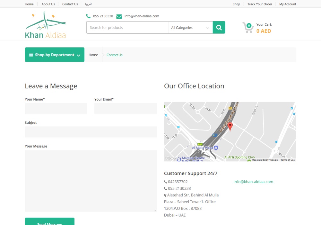The height and width of the screenshot is (225, 321).
Task: Click the Leave a Message heading
Action: (51, 86)
